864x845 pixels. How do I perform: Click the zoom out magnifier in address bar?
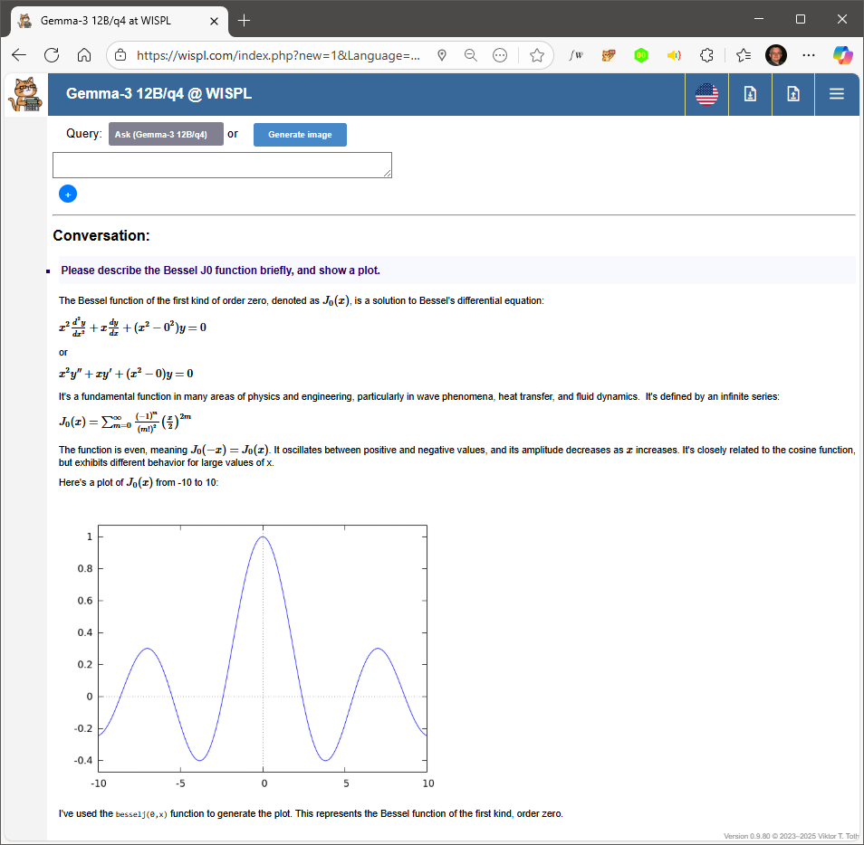(x=471, y=55)
